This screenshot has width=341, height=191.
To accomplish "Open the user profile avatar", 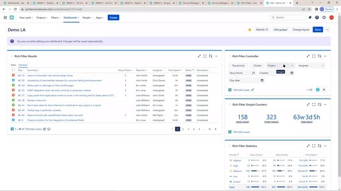I will 331,18.
